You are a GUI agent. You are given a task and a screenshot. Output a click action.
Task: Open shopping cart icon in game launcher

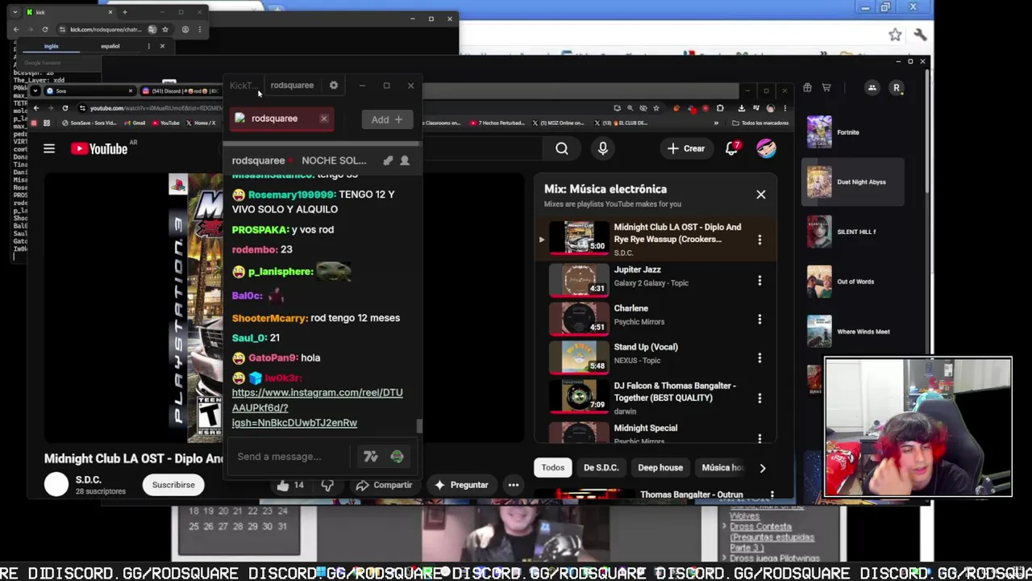[x=826, y=87]
